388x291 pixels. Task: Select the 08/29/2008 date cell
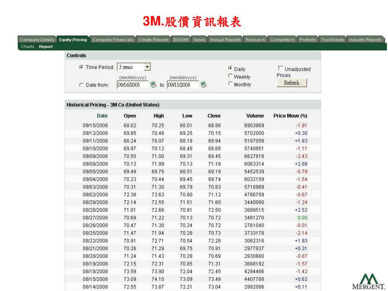click(95, 202)
